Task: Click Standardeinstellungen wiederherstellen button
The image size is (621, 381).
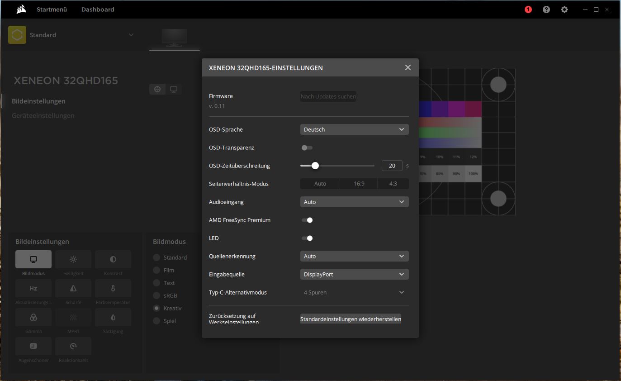Action: (351, 319)
